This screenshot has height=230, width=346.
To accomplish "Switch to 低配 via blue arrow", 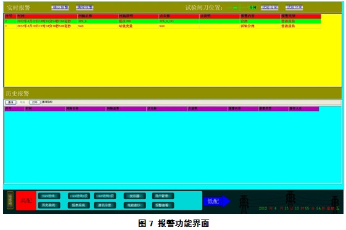I will [x=216, y=201].
